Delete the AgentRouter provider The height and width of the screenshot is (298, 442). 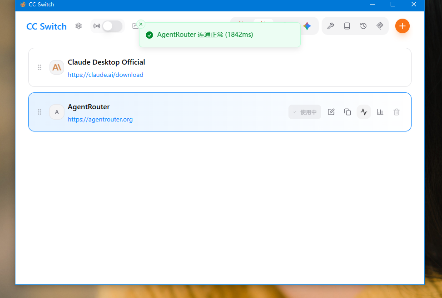coord(397,112)
